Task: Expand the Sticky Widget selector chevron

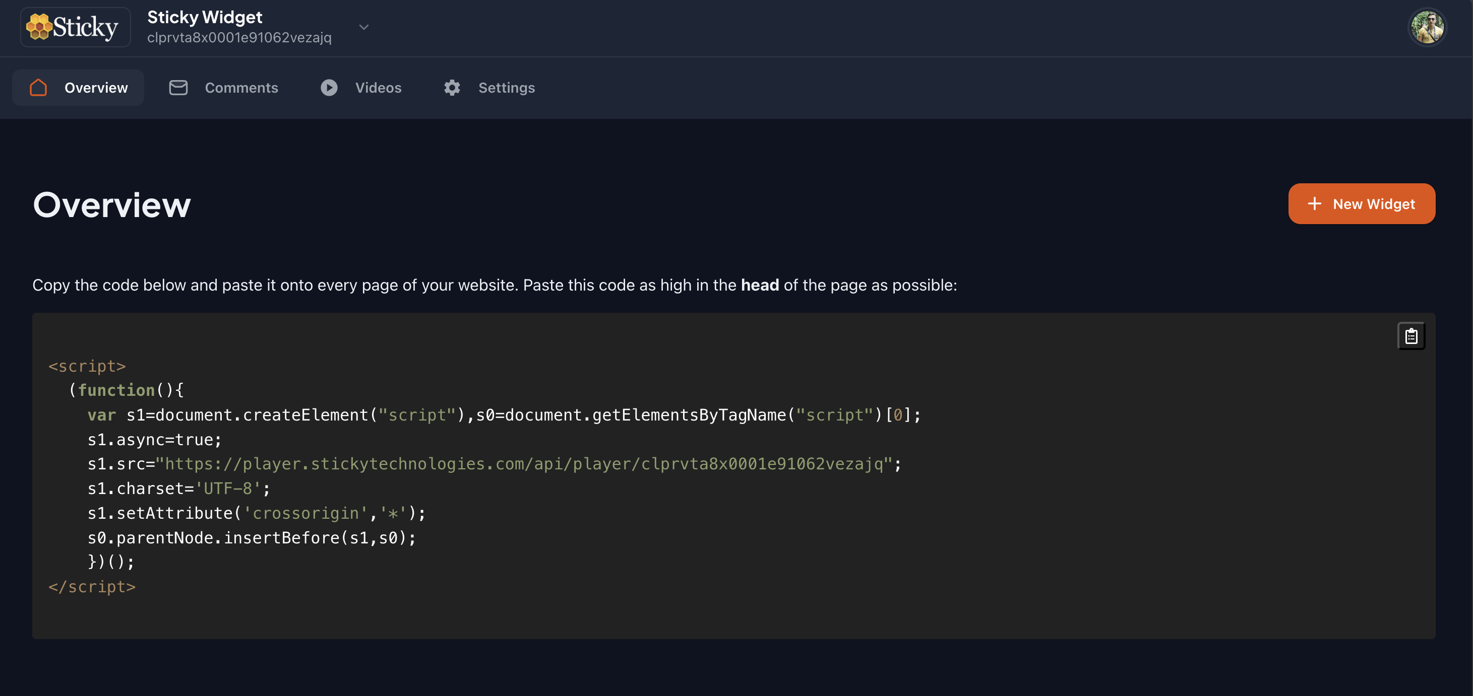Action: pos(363,27)
